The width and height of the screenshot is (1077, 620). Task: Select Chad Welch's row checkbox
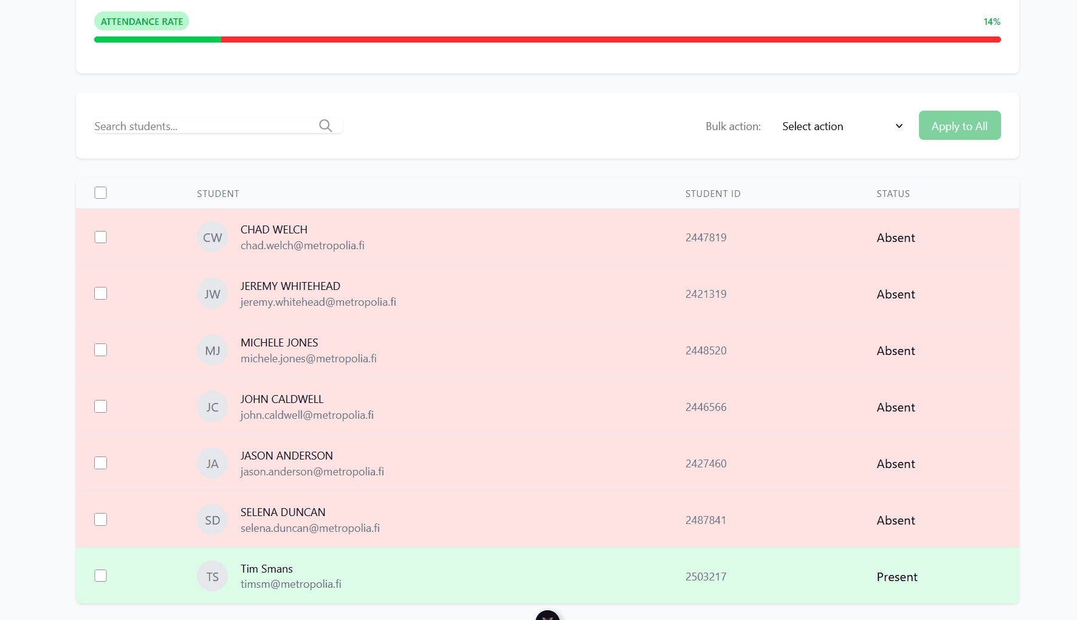point(101,237)
